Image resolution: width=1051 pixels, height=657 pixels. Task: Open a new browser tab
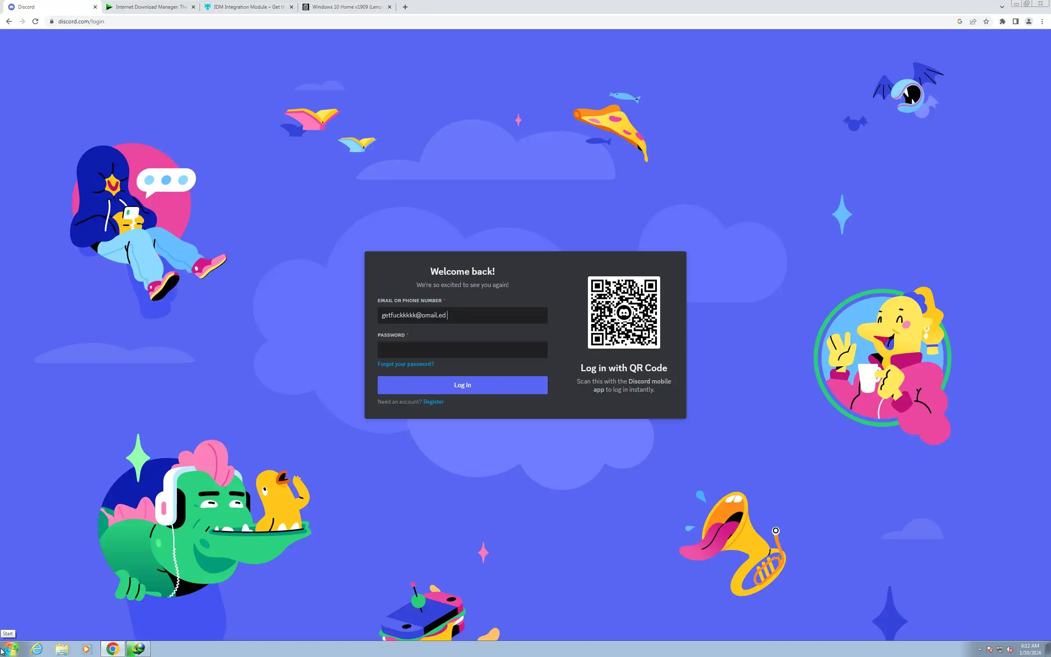[405, 7]
